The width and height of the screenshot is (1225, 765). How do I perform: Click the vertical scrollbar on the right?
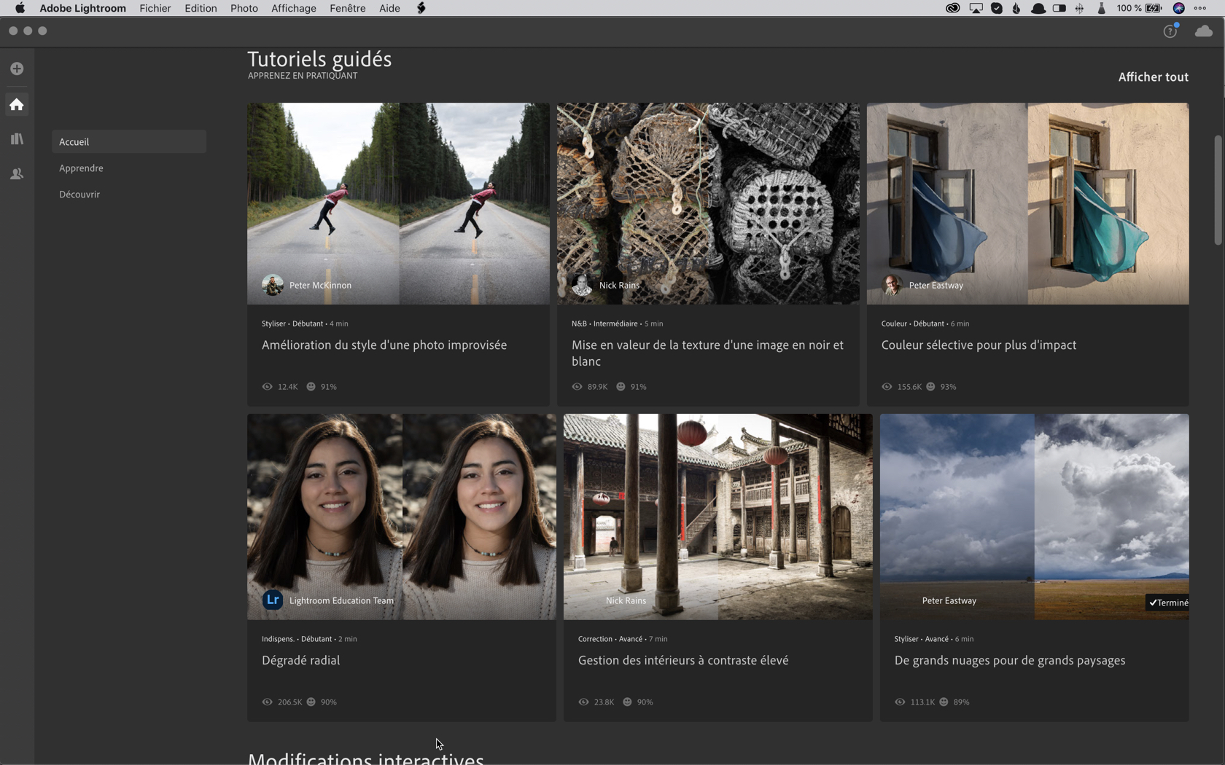tap(1218, 191)
